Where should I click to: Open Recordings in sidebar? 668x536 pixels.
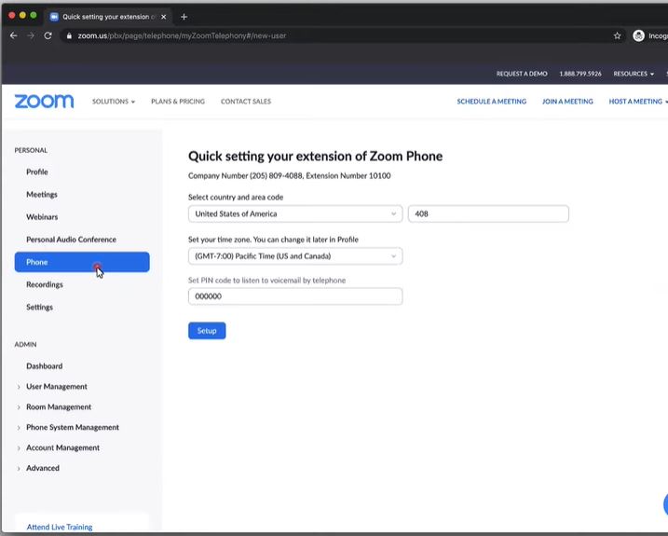(45, 284)
